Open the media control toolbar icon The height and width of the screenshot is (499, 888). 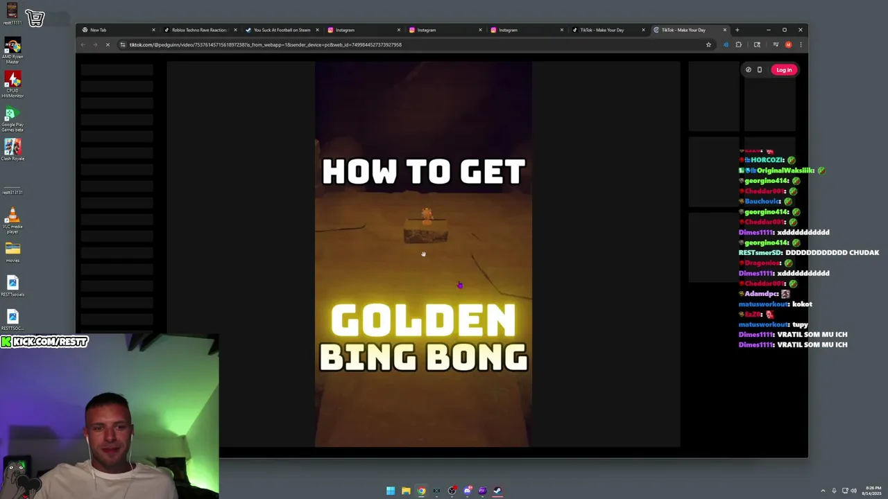pyautogui.click(x=776, y=44)
